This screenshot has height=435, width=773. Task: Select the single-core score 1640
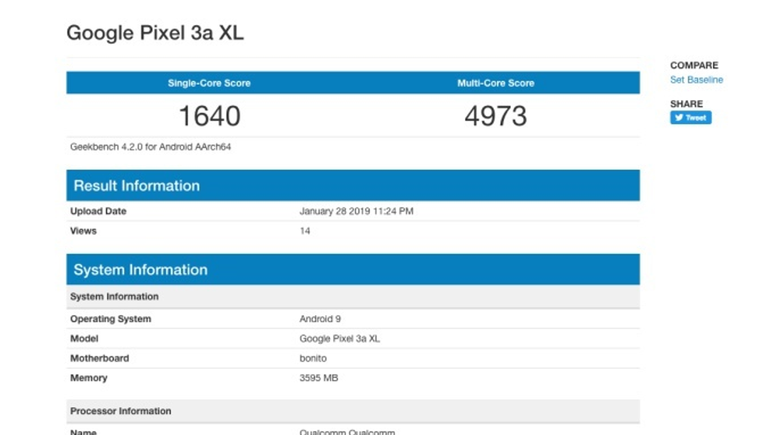(x=210, y=116)
